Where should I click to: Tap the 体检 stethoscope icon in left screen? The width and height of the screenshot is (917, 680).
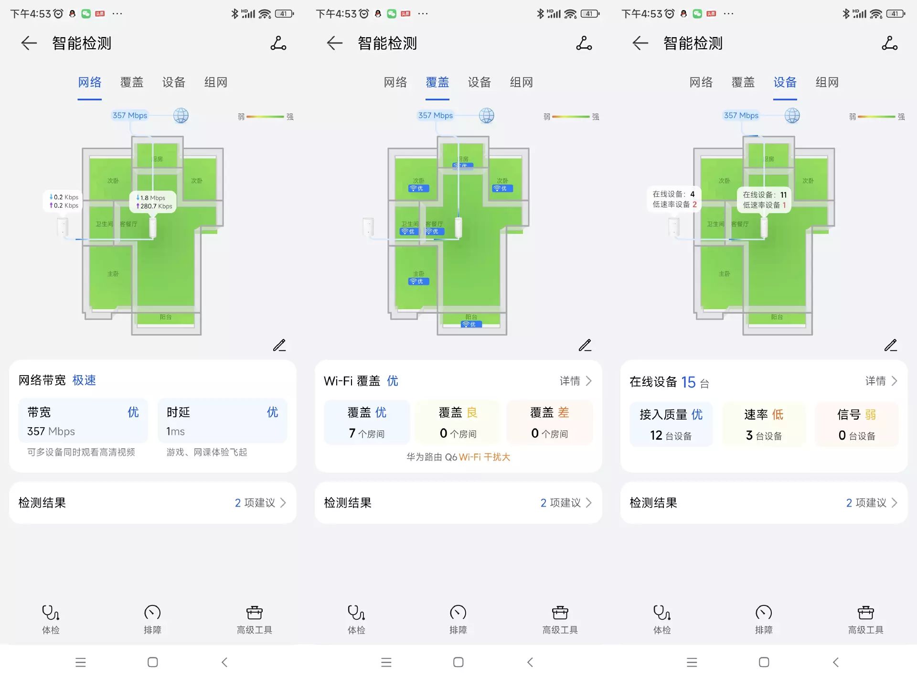click(x=51, y=612)
